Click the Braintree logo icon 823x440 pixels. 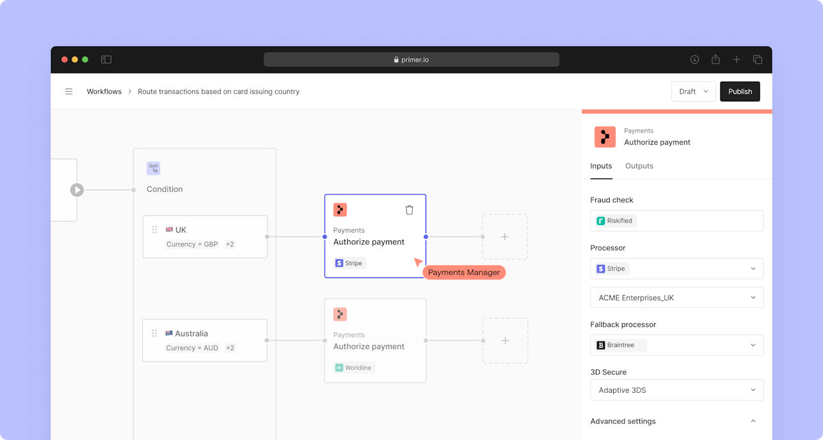pos(601,345)
